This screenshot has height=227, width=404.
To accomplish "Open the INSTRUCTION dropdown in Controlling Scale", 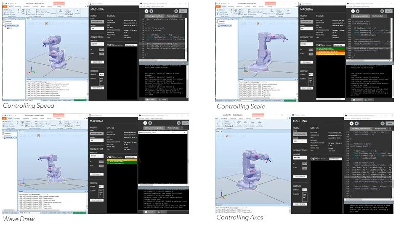I will 339,45.
